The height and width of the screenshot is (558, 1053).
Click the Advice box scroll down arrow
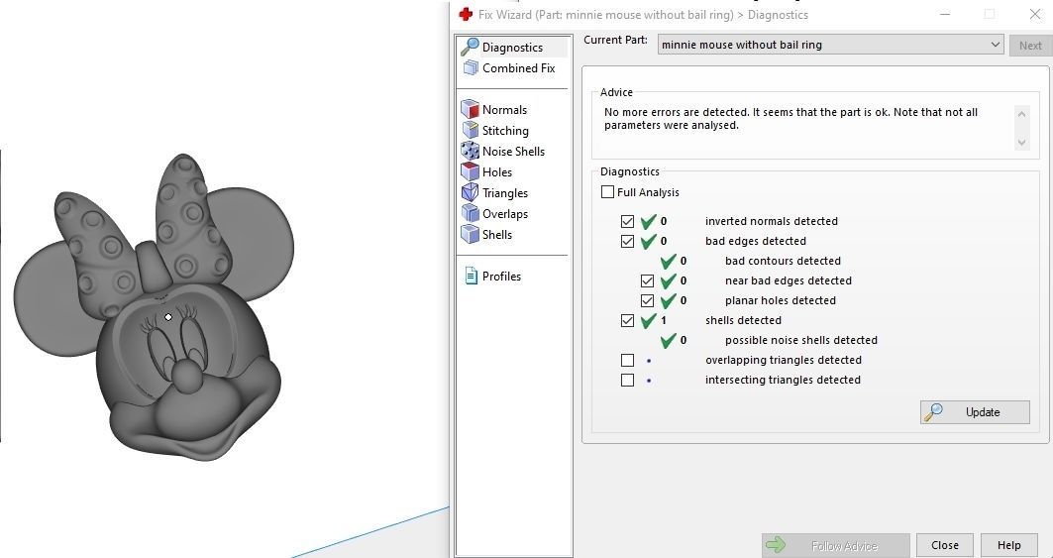point(1021,143)
